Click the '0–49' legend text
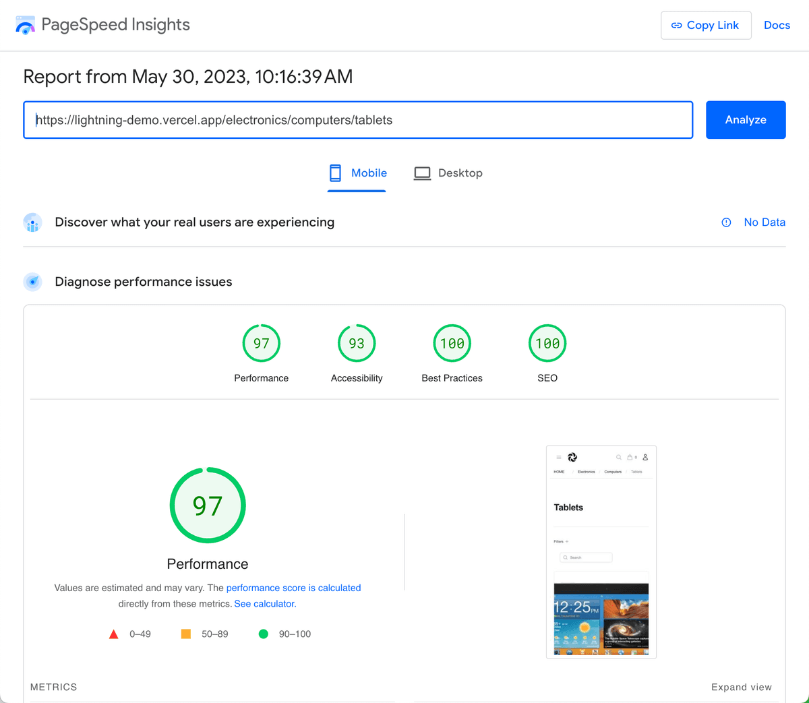Viewport: 809px width, 703px height. click(x=140, y=634)
